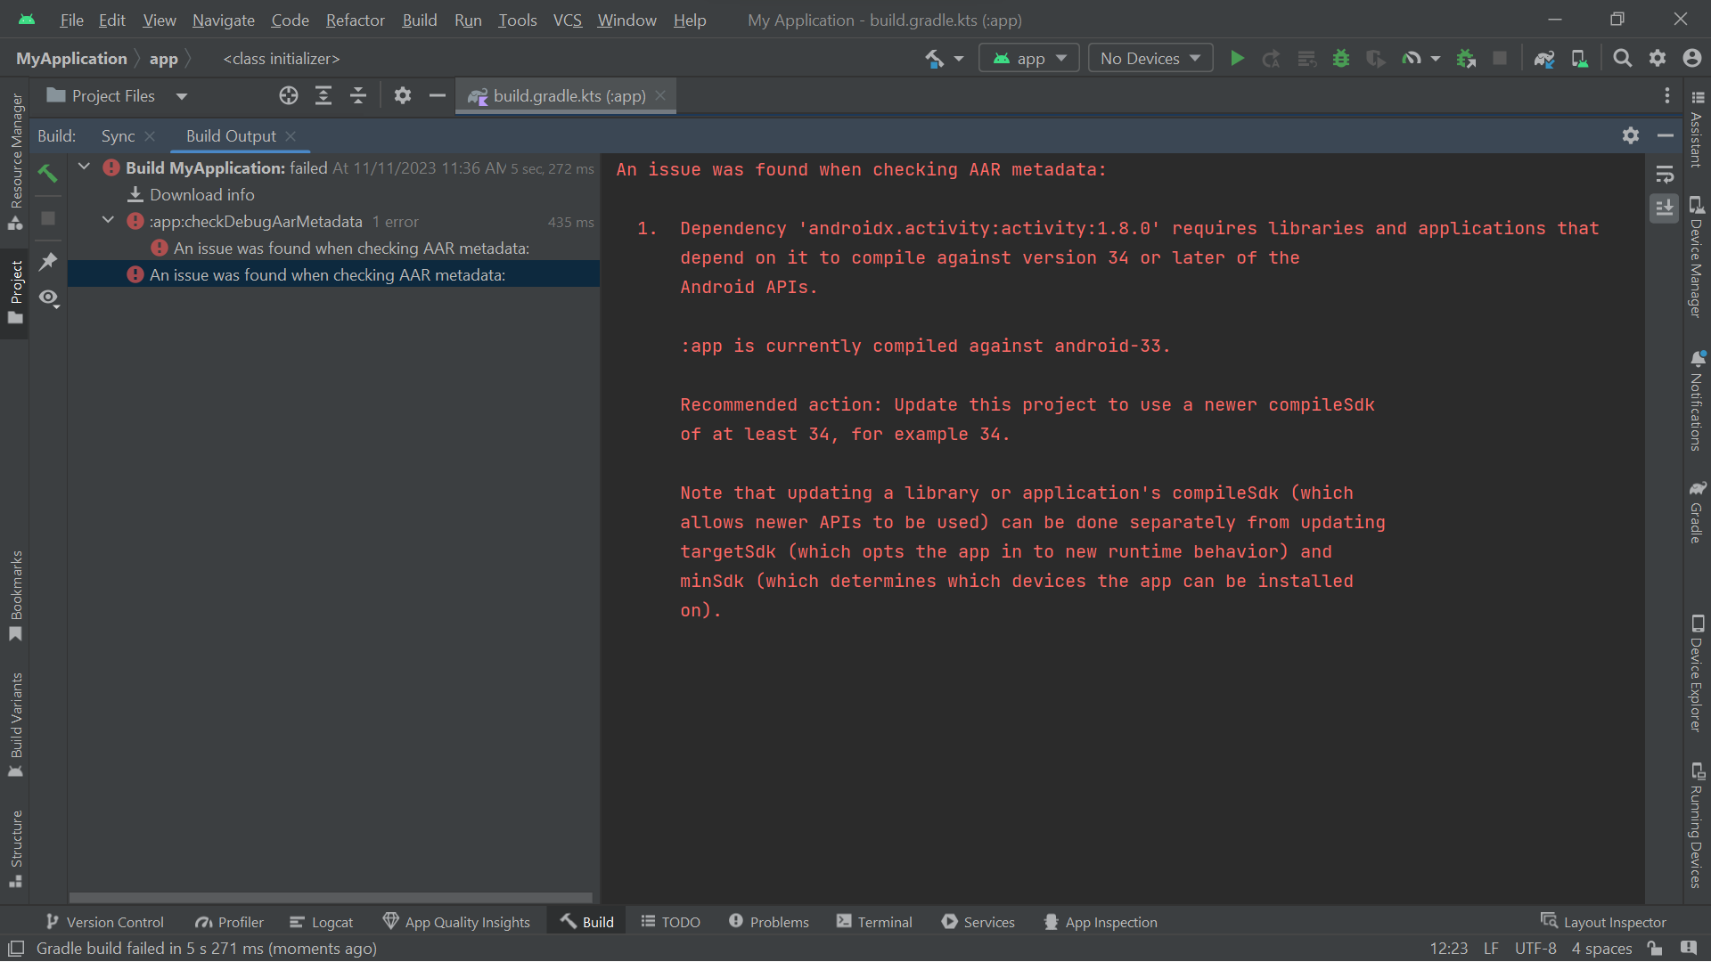Click the Search Everywhere magnifier icon
Viewport: 1711px width, 962px height.
pos(1623,59)
